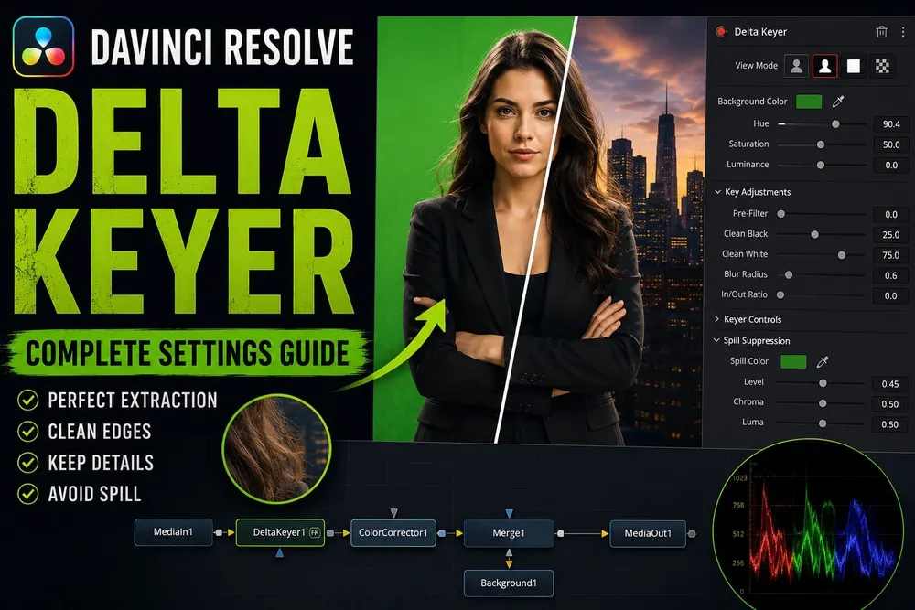Select highlighted white person View Mode icon
This screenshot has width=915, height=610.
824,66
